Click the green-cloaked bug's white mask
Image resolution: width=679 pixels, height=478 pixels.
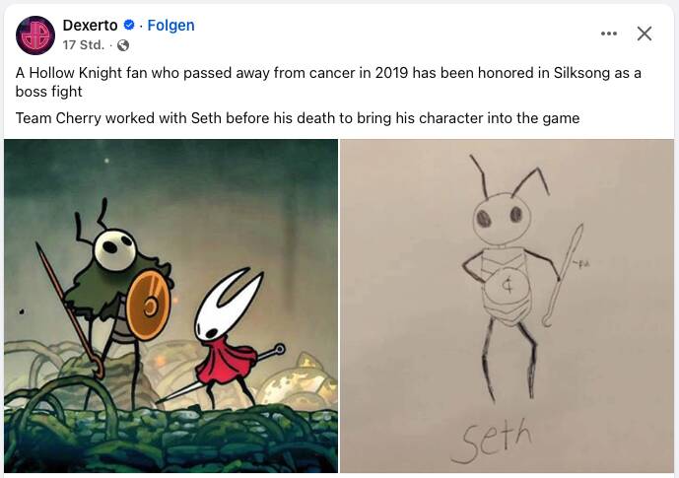115,249
